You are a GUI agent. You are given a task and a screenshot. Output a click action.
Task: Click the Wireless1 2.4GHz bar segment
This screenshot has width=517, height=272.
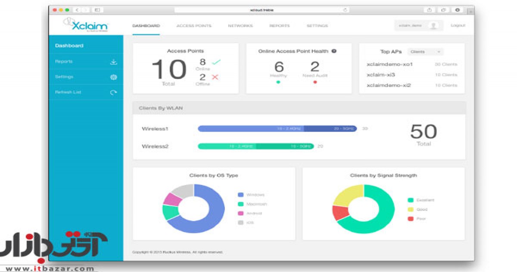pos(251,128)
